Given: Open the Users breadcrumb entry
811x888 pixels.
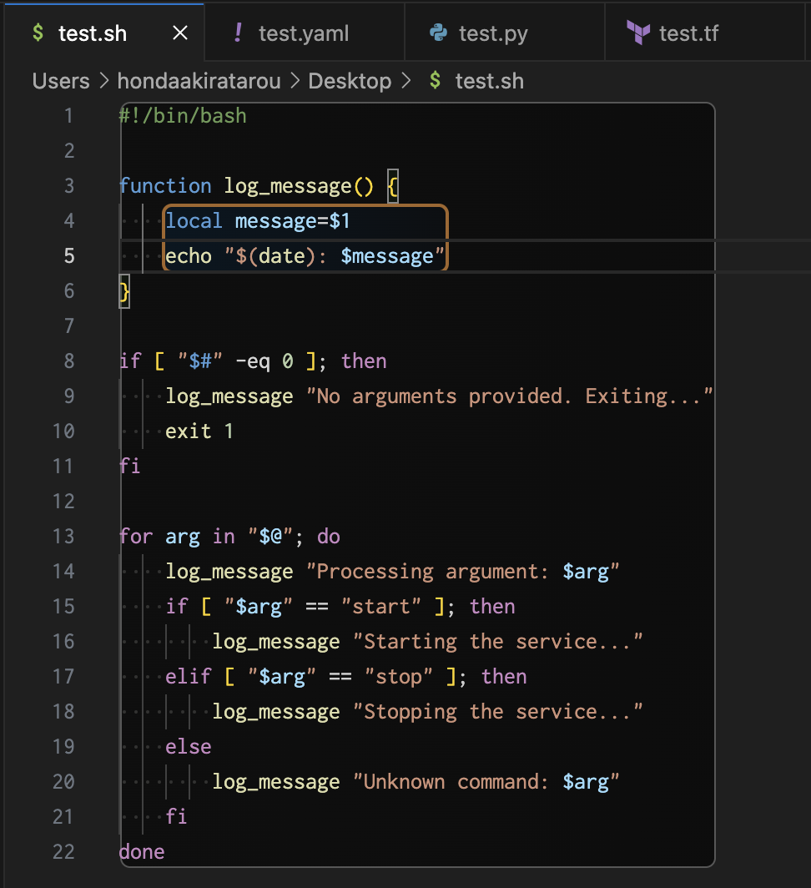Looking at the screenshot, I should coord(60,81).
